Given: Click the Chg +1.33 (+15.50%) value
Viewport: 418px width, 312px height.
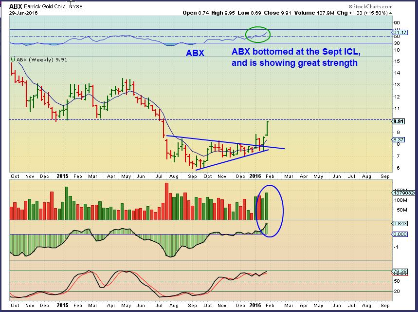Looking at the screenshot, I should [363, 13].
